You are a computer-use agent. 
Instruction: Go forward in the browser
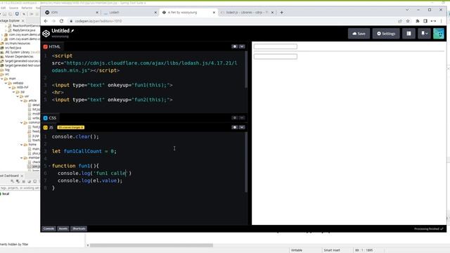coord(53,21)
